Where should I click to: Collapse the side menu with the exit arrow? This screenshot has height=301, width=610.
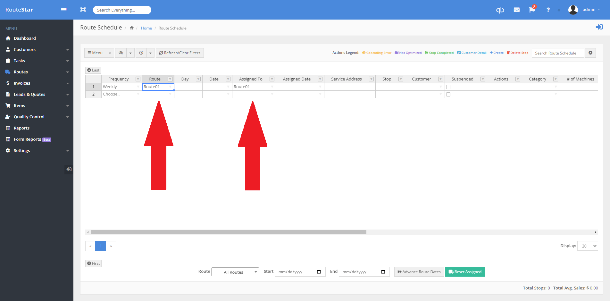69,169
